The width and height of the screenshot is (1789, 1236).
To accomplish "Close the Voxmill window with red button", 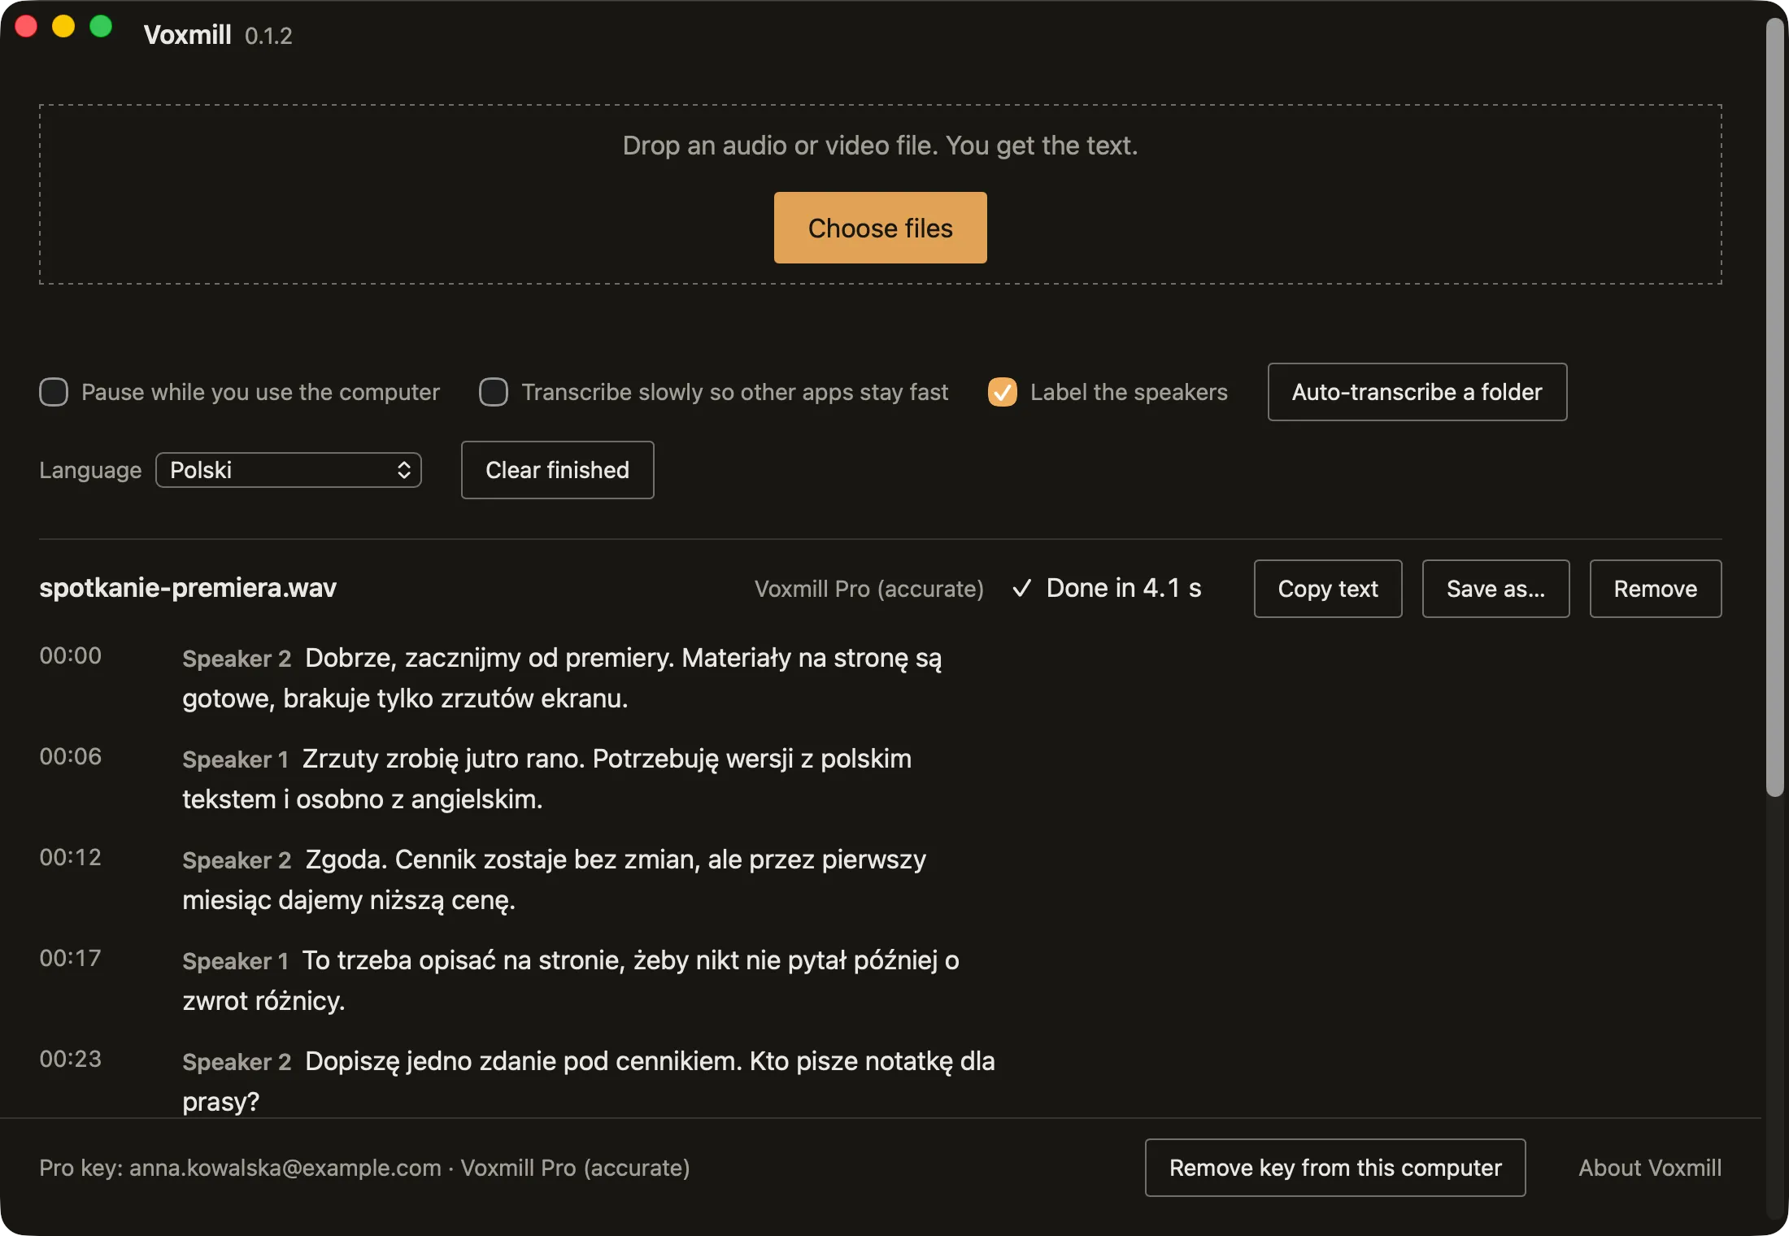I will [26, 27].
